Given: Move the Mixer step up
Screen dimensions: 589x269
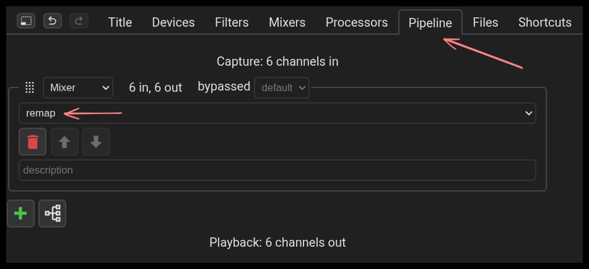Looking at the screenshot, I should coord(64,142).
